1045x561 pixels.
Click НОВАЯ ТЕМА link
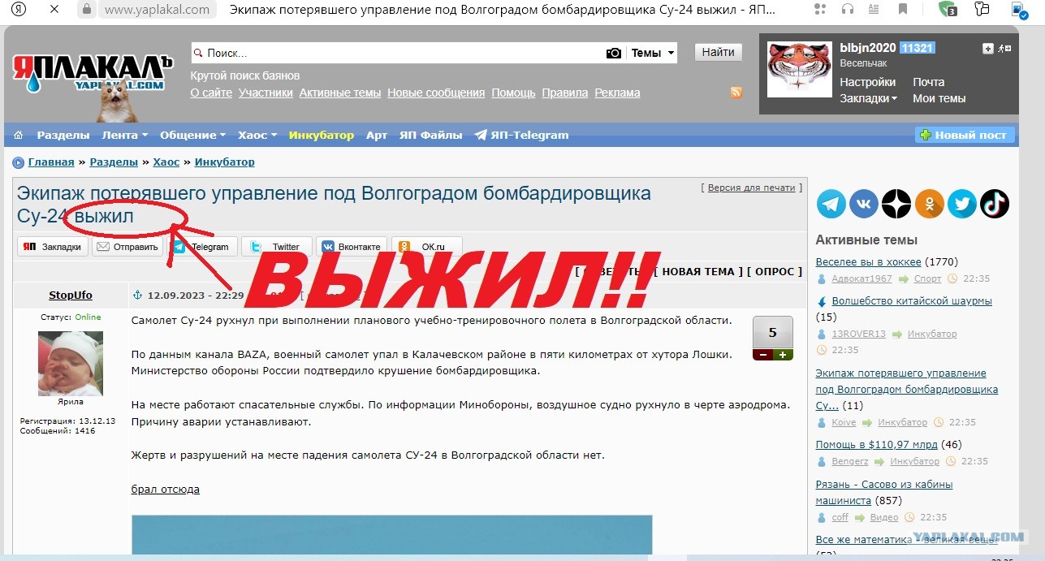(697, 271)
